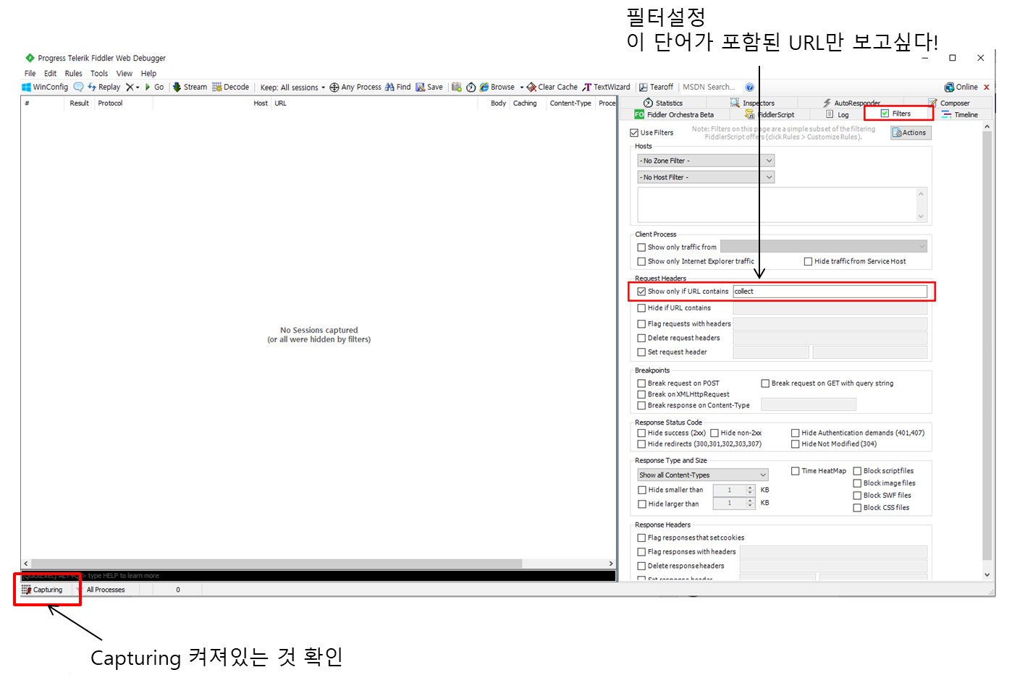The height and width of the screenshot is (675, 1012).
Task: Select the Filters tab
Action: click(895, 114)
